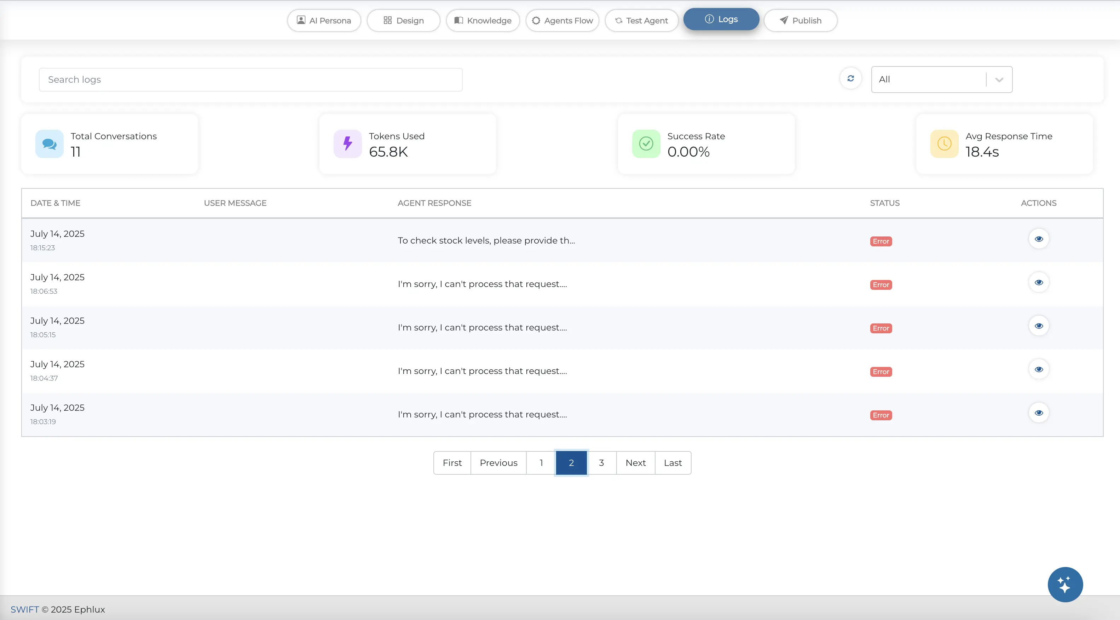Image resolution: width=1120 pixels, height=620 pixels.
Task: Go to the Publish tab
Action: (801, 21)
